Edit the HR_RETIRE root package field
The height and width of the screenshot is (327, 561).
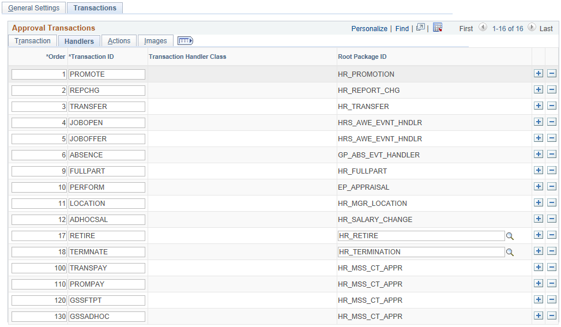(421, 236)
